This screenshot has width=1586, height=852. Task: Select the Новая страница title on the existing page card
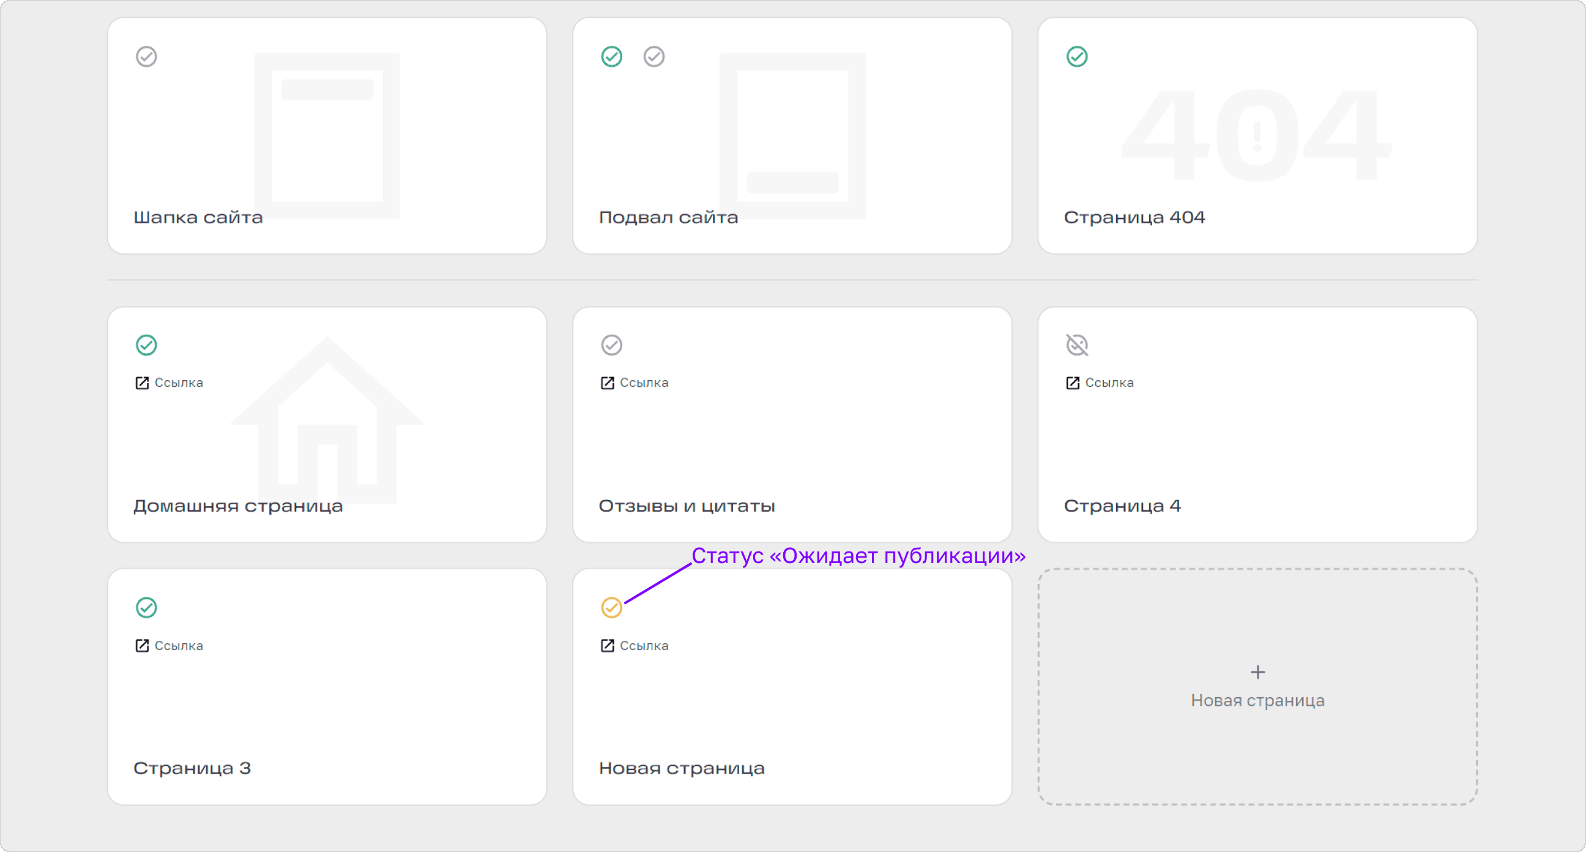(x=682, y=769)
